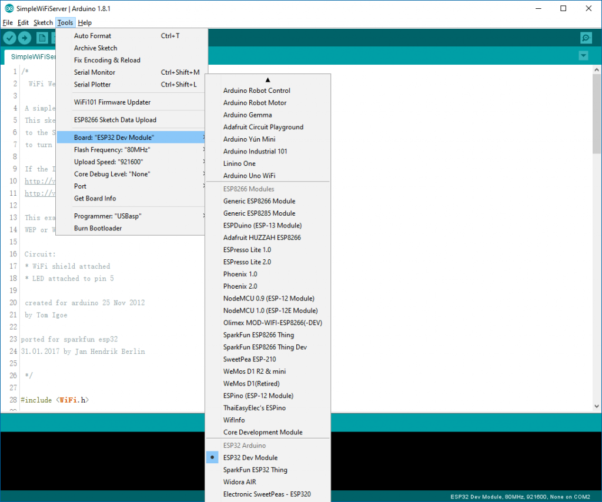
Task: Select Core Development Module board
Action: pos(268,432)
